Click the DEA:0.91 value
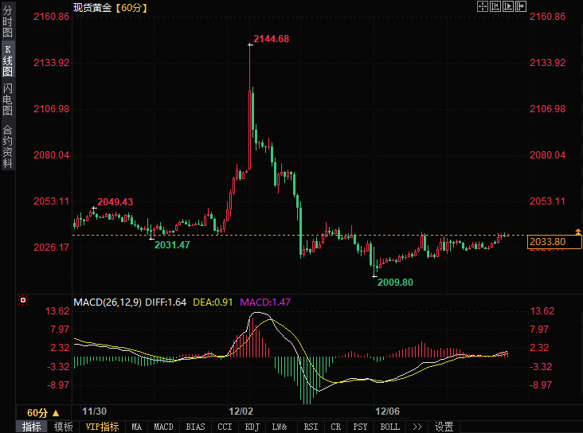This screenshot has width=583, height=433. [x=213, y=302]
